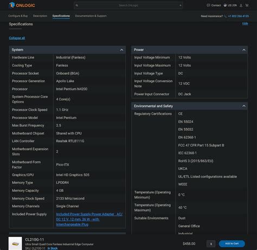Open the search bar dropdown arrow
The width and height of the screenshot is (257, 250).
tap(180, 5)
